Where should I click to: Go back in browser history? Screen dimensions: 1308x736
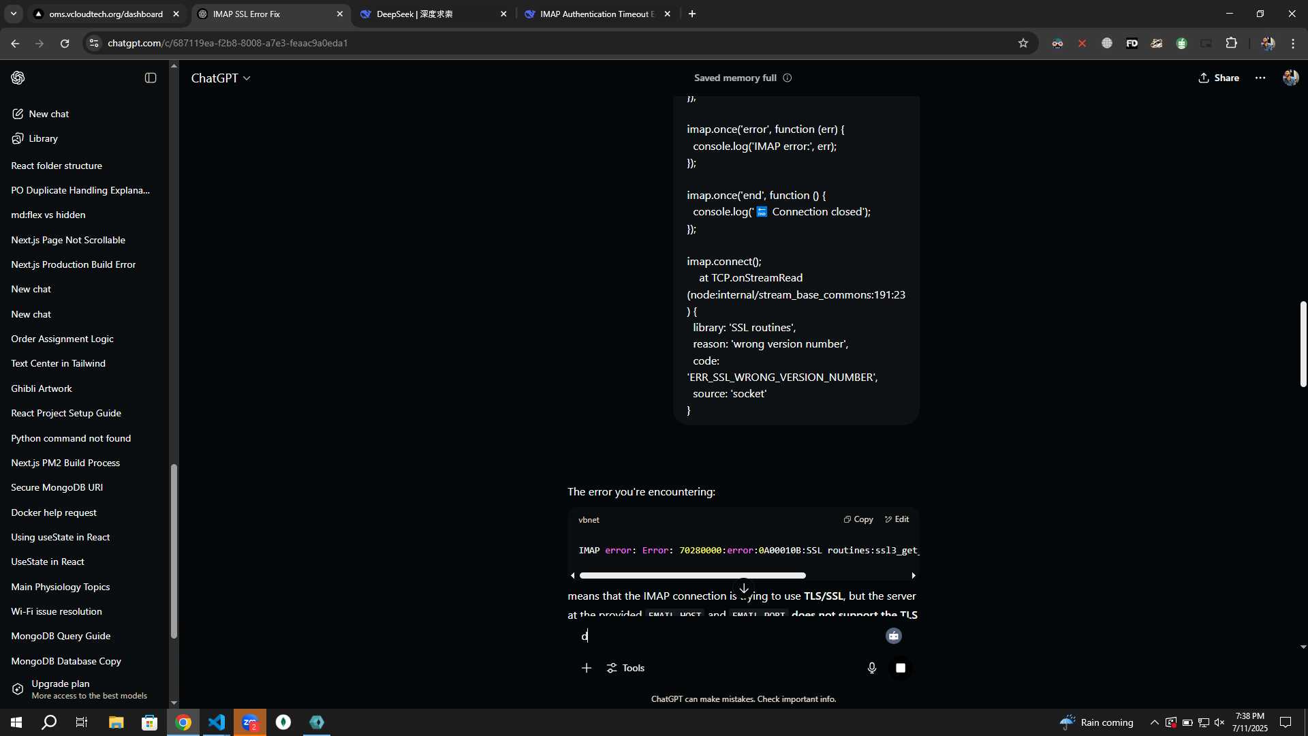pyautogui.click(x=15, y=43)
